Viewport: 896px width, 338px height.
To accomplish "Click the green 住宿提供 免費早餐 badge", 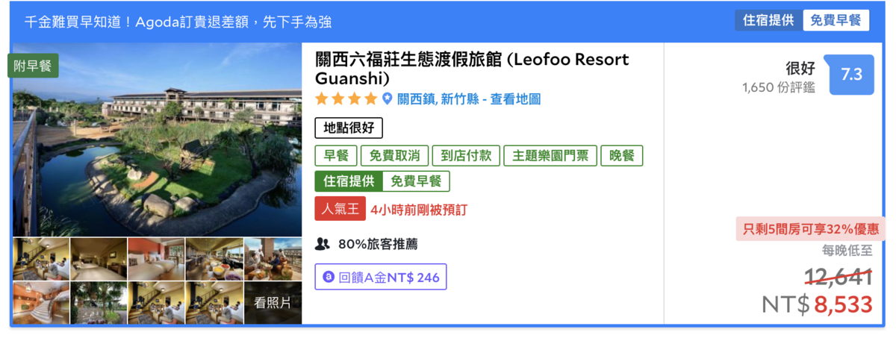I will (382, 181).
